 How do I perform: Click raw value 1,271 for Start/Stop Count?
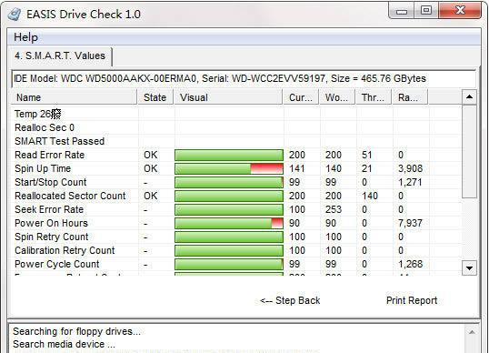410,182
